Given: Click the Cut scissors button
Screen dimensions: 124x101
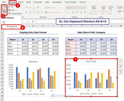Looking at the screenshot, I should [11, 7].
